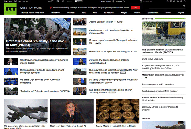Click the EU flags thumbnail for Orwellian censorship story
191x129 pixels.
(11, 81)
